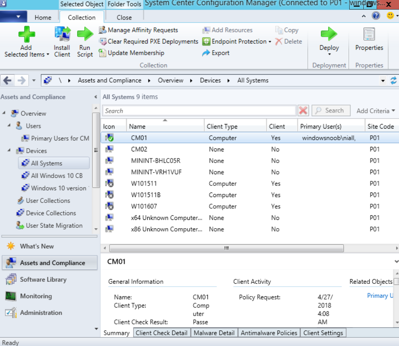
Task: Open User Collections in the tree
Action: [x=44, y=201]
